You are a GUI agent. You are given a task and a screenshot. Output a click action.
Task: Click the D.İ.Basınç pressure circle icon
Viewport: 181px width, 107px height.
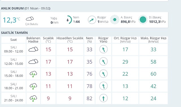pos(143,20)
